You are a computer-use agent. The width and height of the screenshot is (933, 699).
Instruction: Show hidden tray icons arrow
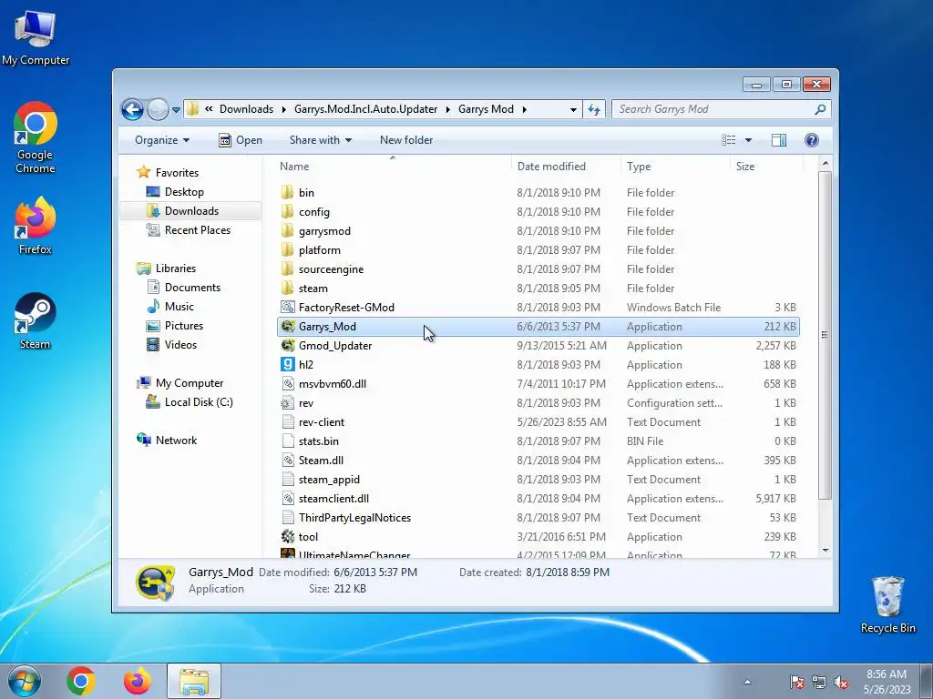point(747,683)
